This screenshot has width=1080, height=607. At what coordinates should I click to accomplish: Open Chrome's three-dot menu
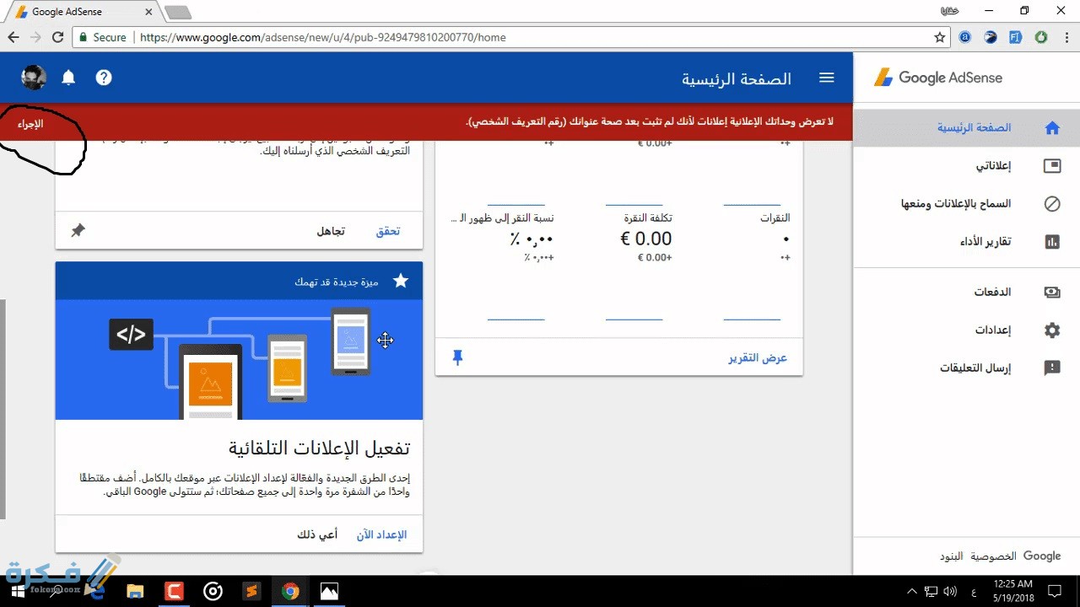click(1065, 37)
